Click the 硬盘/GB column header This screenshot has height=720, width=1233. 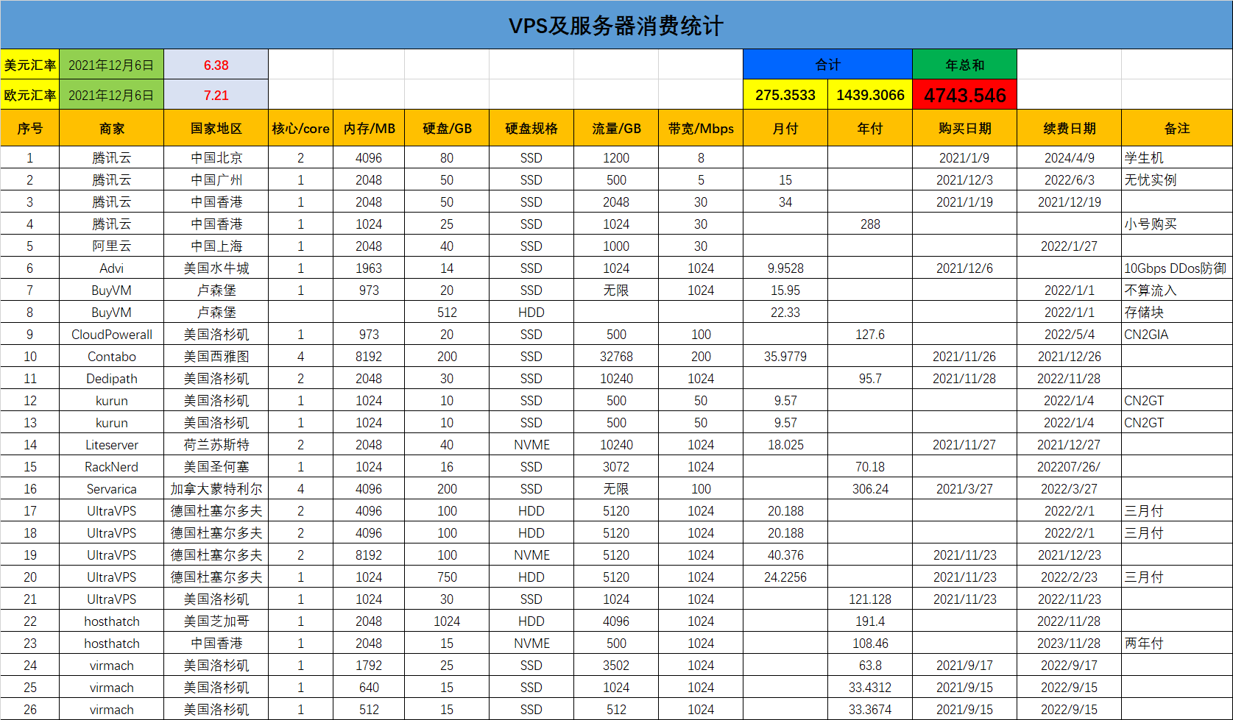coord(447,128)
